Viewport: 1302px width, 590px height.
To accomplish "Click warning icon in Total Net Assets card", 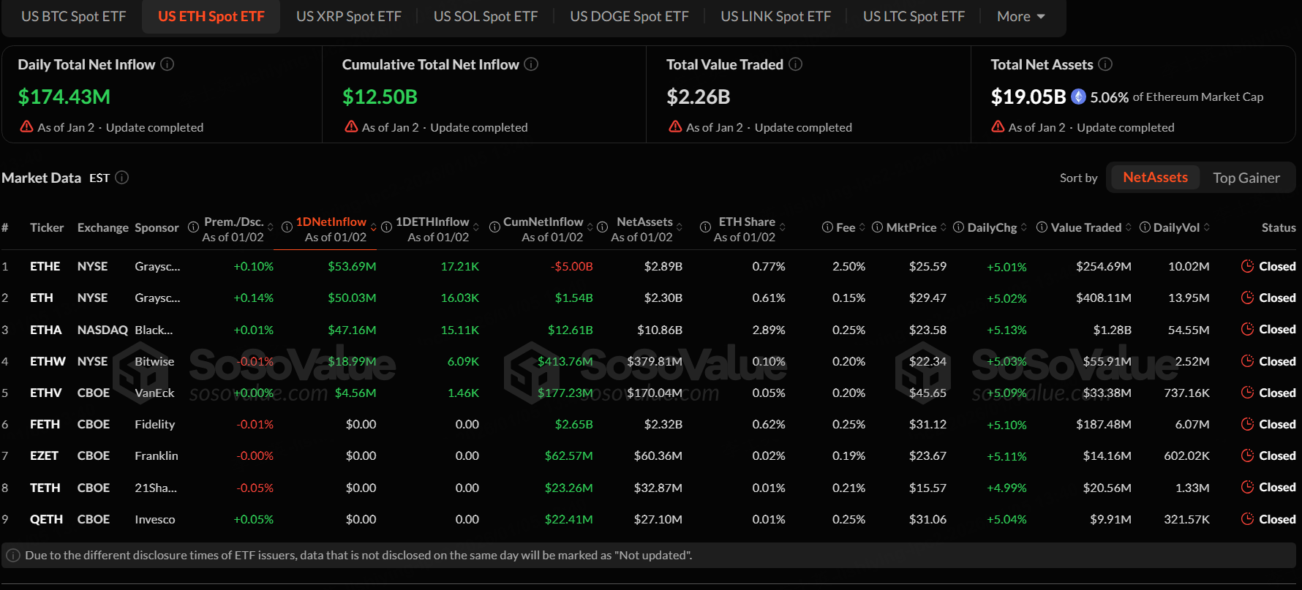I will 998,126.
